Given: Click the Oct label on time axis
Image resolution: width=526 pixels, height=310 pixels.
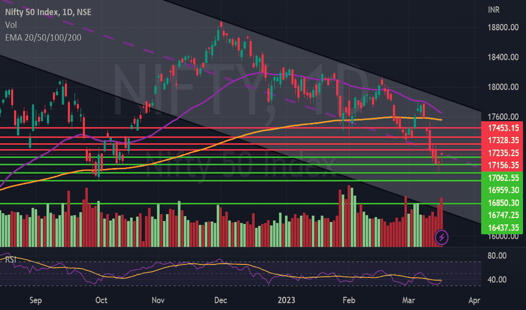Looking at the screenshot, I should coord(102,300).
